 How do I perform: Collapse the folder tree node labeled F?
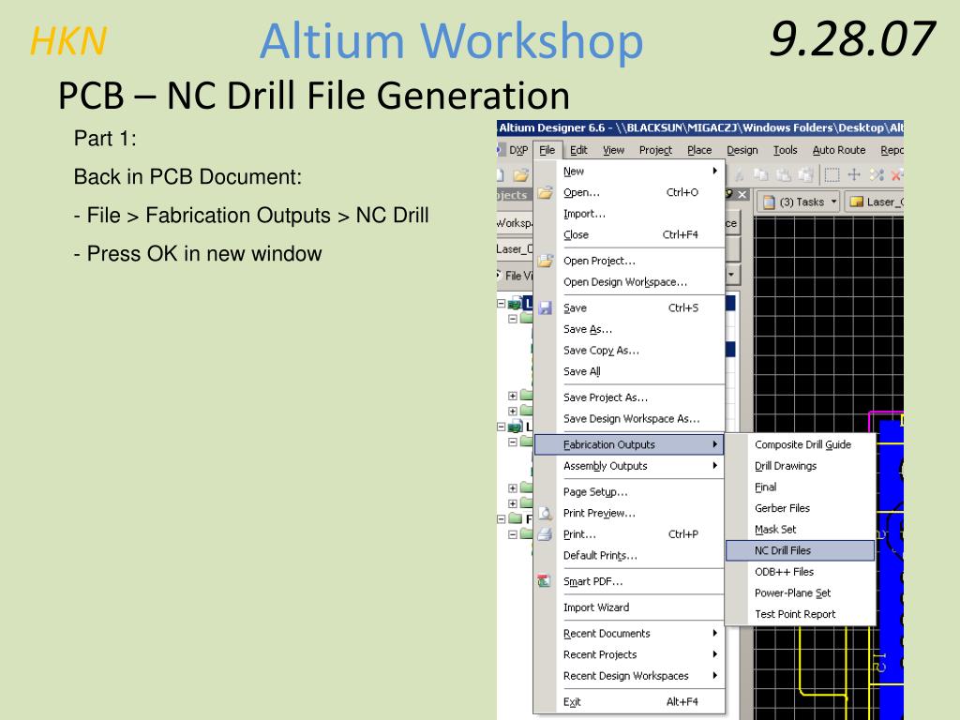coord(501,518)
